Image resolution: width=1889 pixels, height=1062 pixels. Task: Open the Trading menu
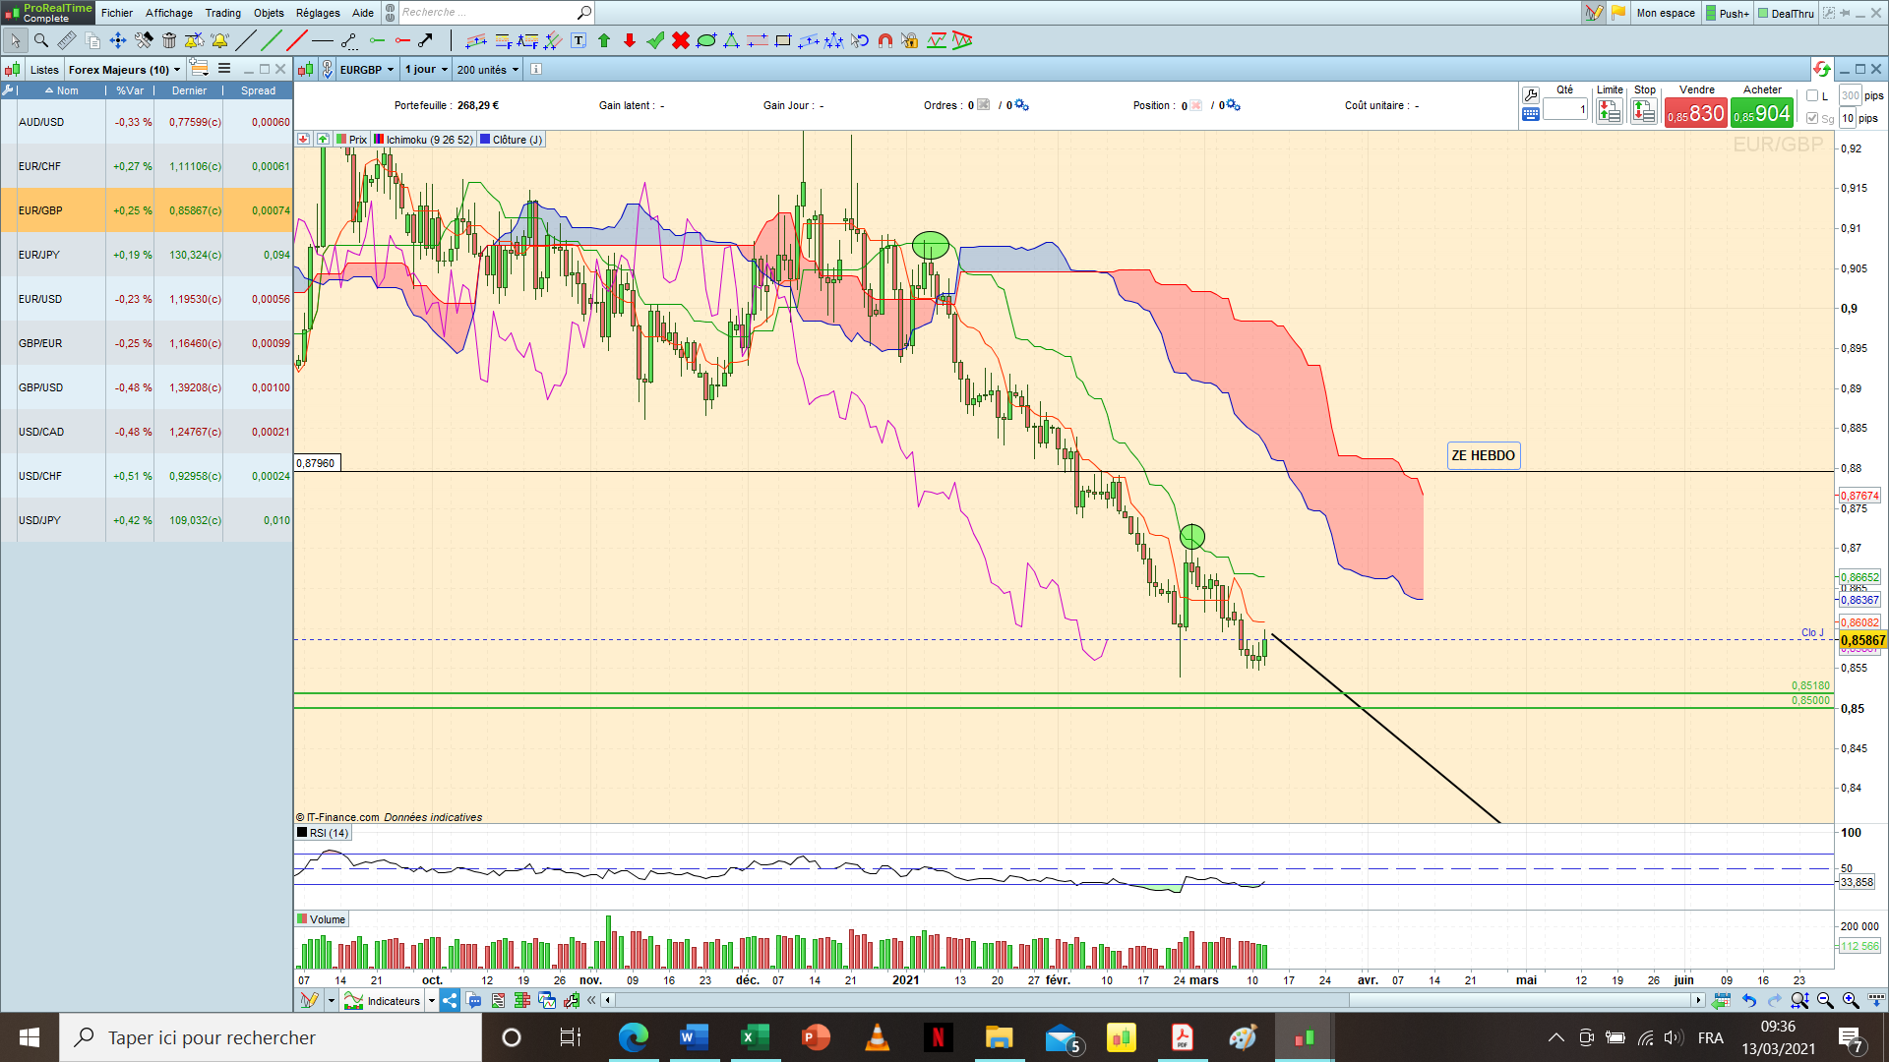pyautogui.click(x=223, y=13)
